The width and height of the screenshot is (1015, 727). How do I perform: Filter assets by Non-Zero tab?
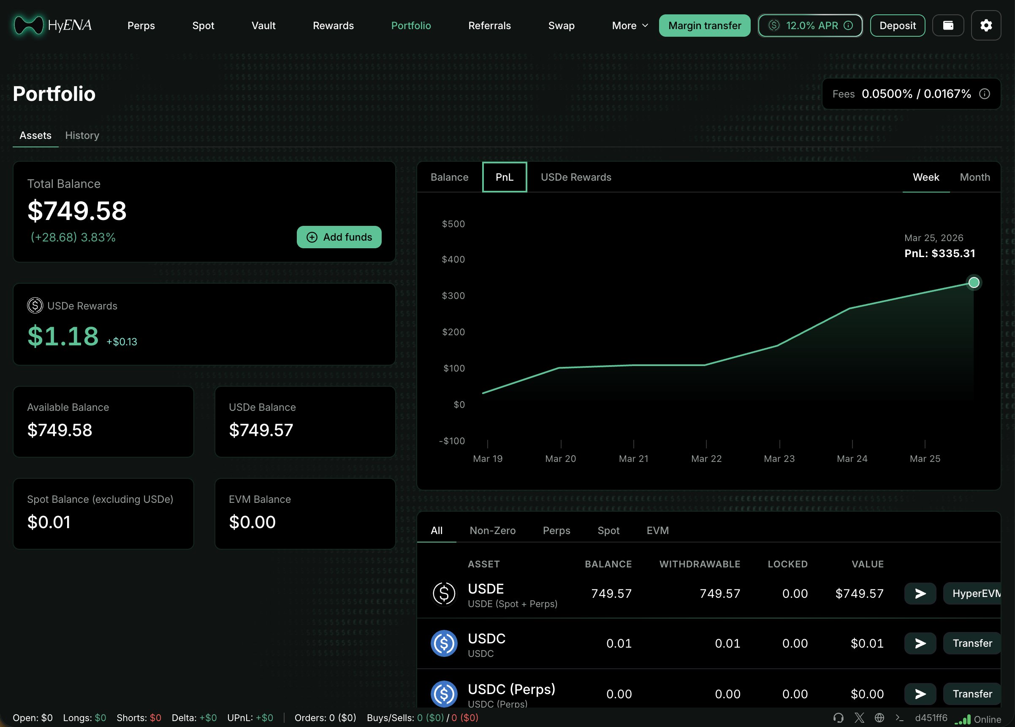(x=492, y=531)
